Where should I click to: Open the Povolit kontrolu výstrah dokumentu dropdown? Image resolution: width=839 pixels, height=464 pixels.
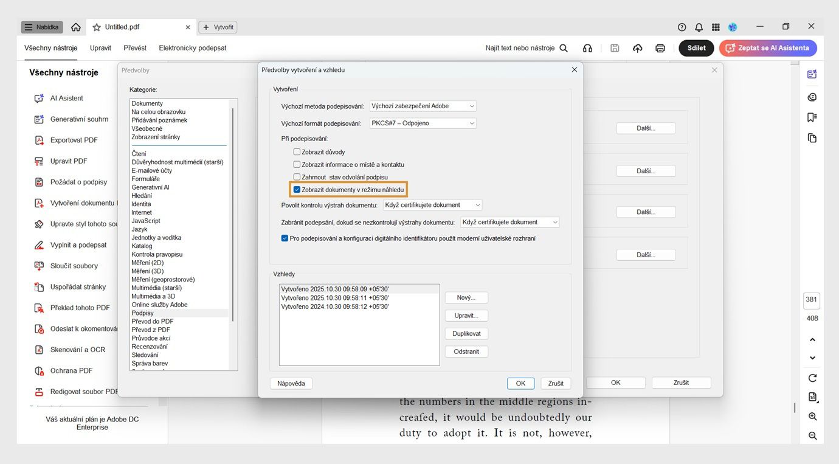click(432, 205)
